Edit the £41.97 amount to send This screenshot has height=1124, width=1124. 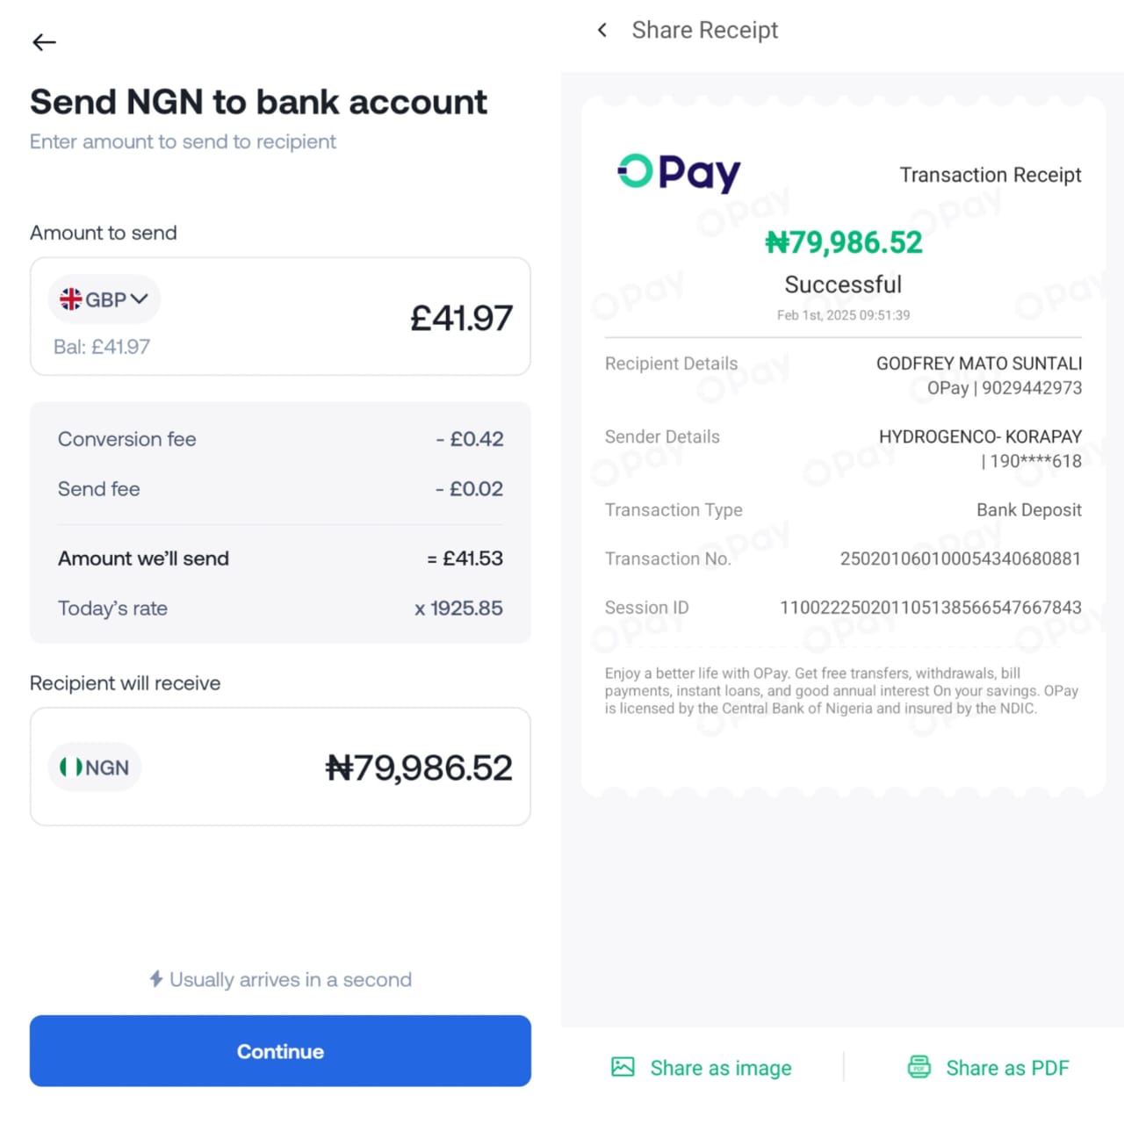461,318
